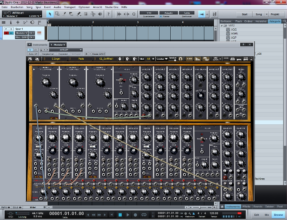
Task: Arm record on Spur 1 track
Action: click(x=6, y=33)
